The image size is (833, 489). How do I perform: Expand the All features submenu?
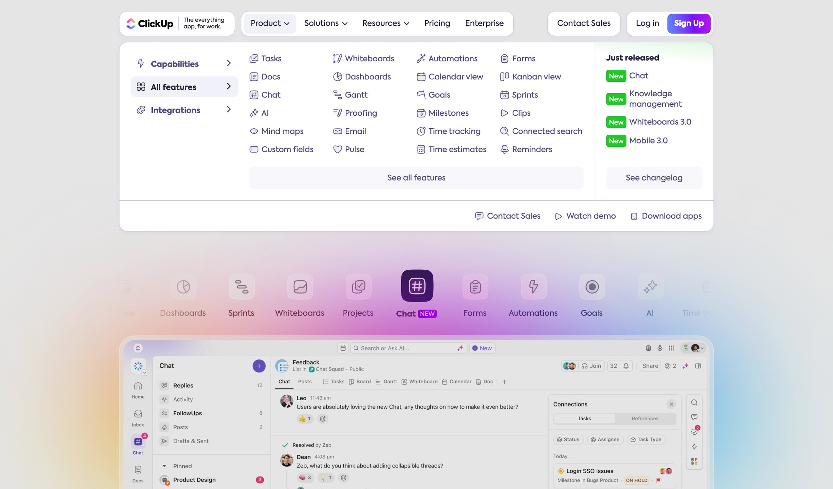point(184,87)
